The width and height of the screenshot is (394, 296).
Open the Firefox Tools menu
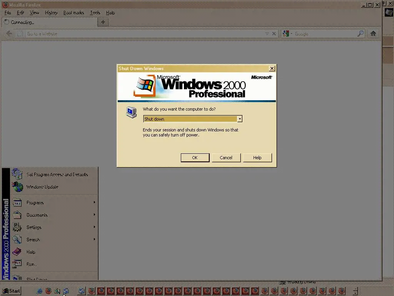tap(95, 13)
